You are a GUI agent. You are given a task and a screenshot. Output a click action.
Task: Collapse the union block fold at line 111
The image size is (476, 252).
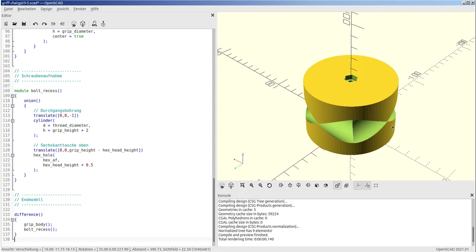13,106
